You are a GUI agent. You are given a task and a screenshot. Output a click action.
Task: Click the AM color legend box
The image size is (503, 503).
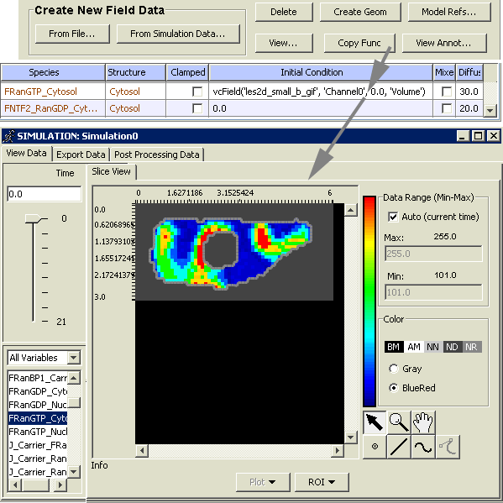pos(414,347)
